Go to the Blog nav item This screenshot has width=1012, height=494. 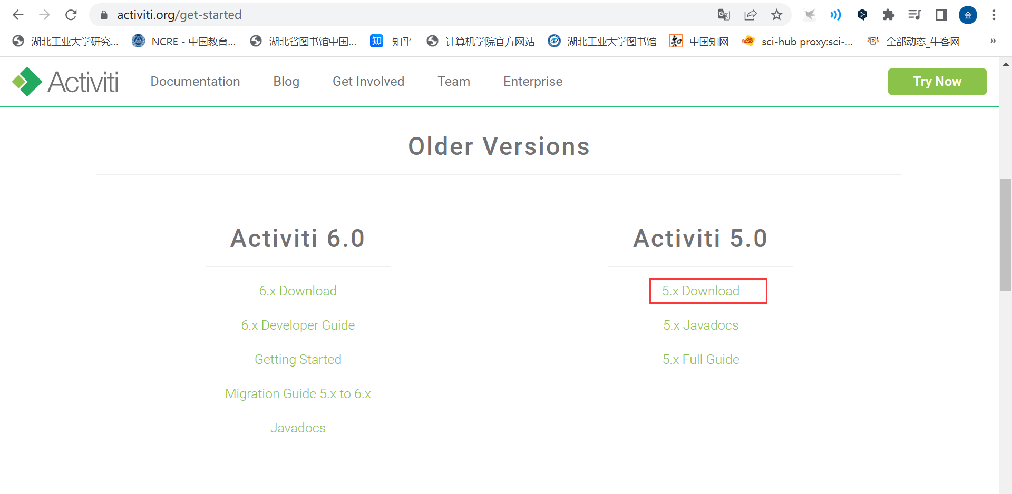(x=286, y=82)
